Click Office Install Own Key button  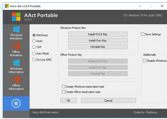[98, 67]
